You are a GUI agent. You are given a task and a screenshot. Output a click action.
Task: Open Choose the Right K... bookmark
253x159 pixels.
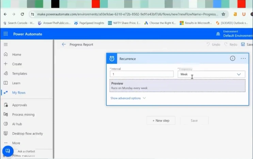tap(160, 23)
